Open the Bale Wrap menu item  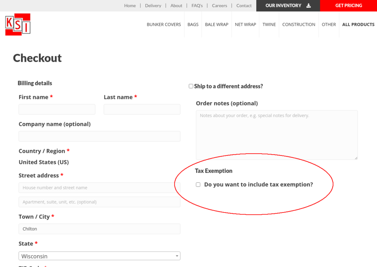[216, 24]
